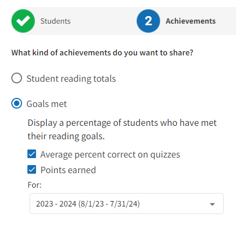Uncheck Average percent correct on quizzes checkbox
This screenshot has height=228, width=236.
coord(32,154)
